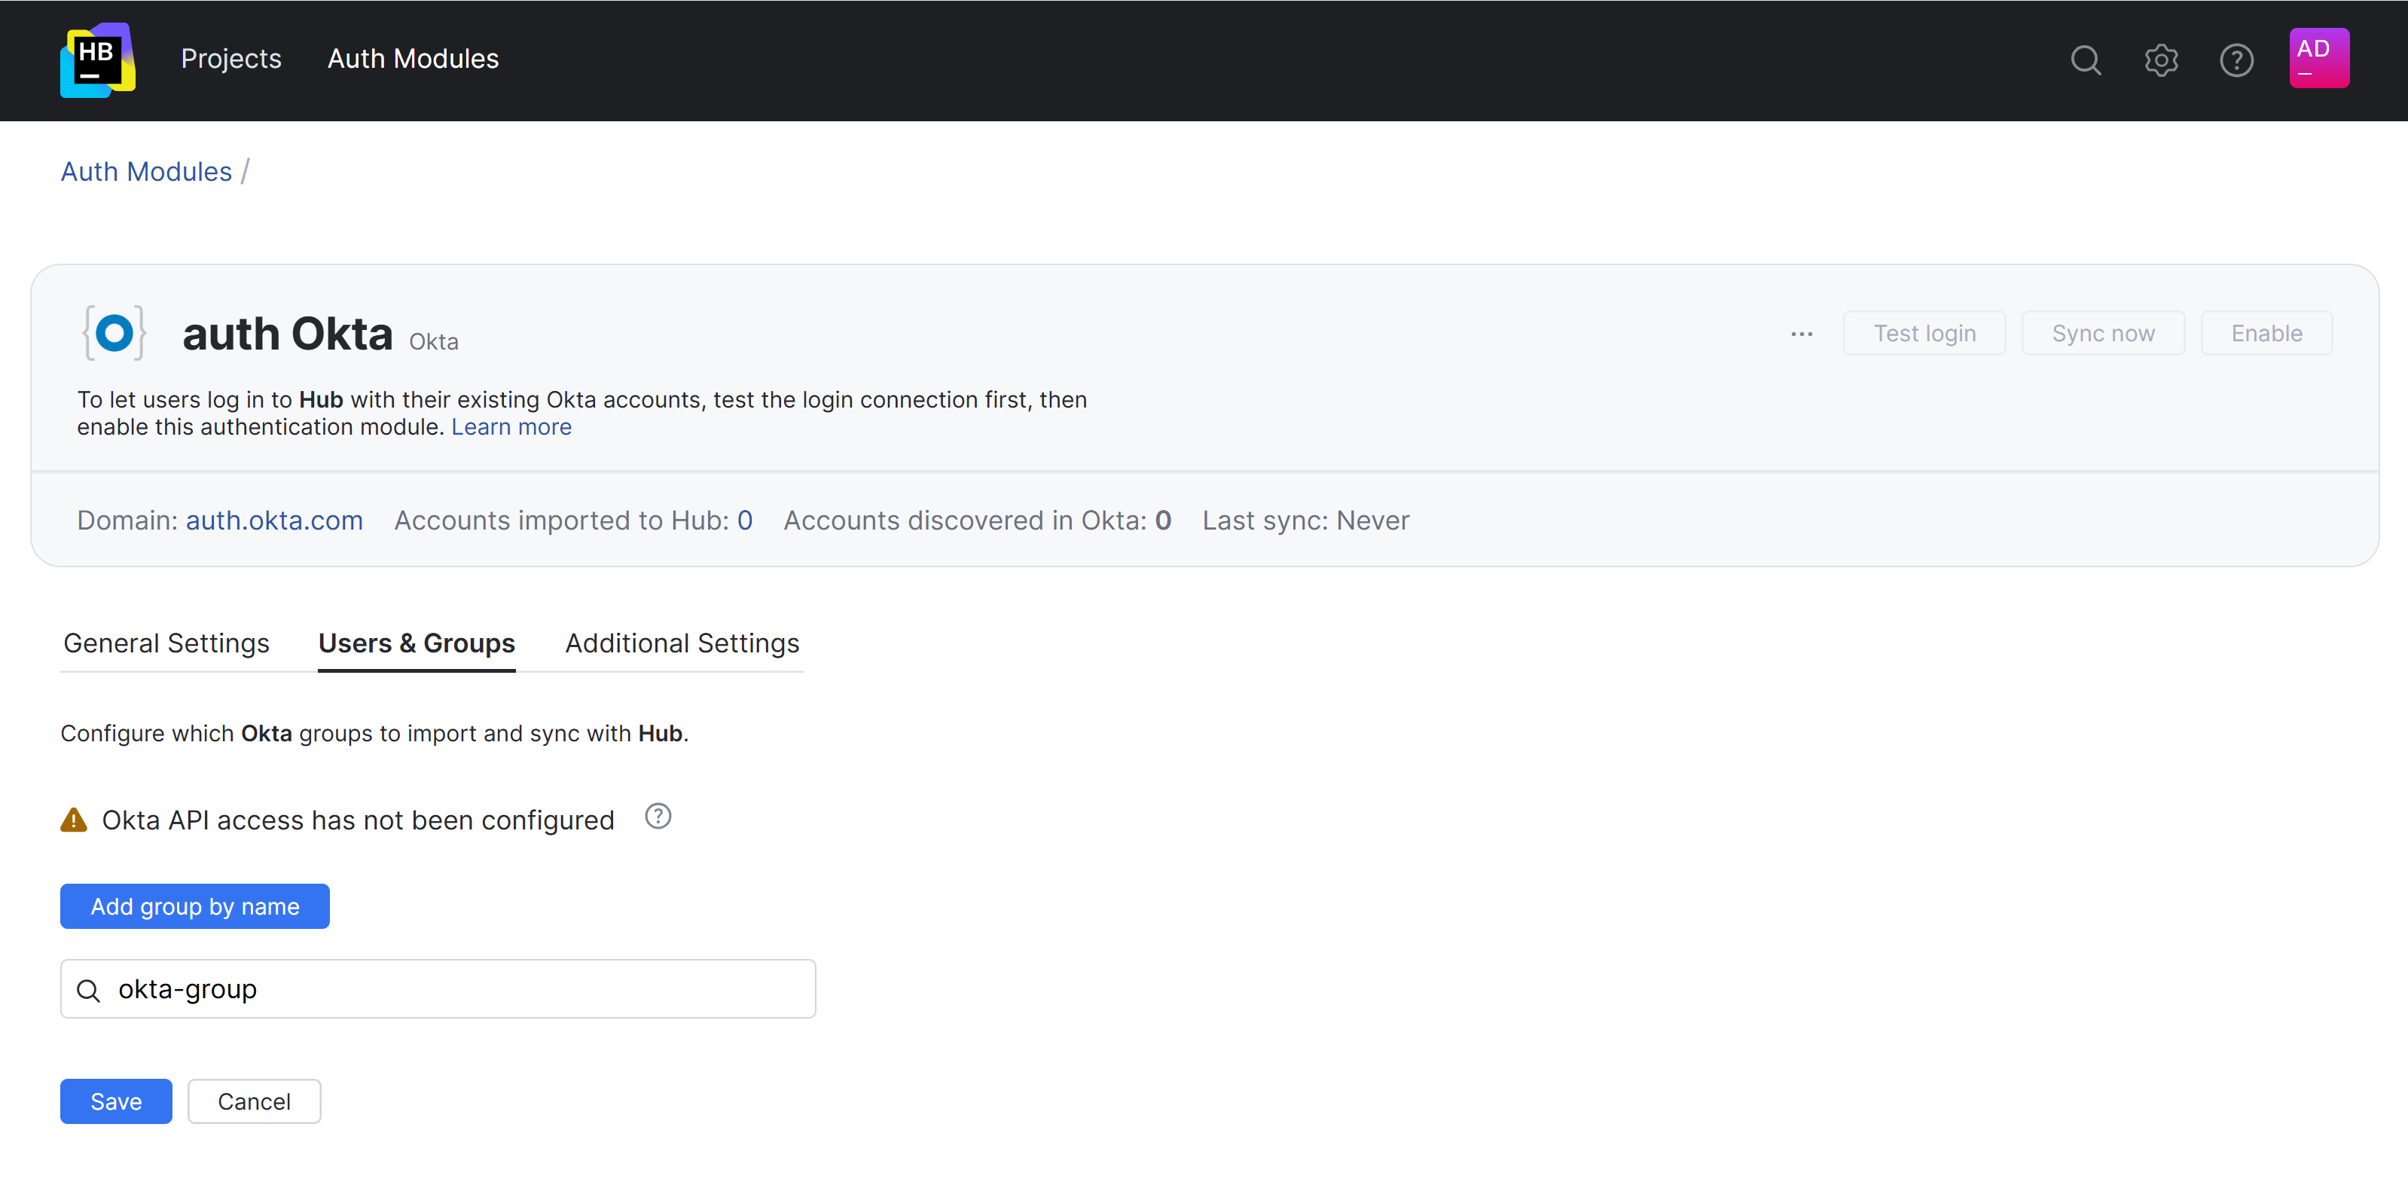Click the Test login button
Image resolution: width=2408 pixels, height=1179 pixels.
[x=1924, y=332]
